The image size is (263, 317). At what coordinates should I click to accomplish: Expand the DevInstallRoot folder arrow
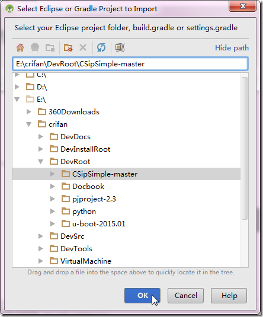(41, 149)
